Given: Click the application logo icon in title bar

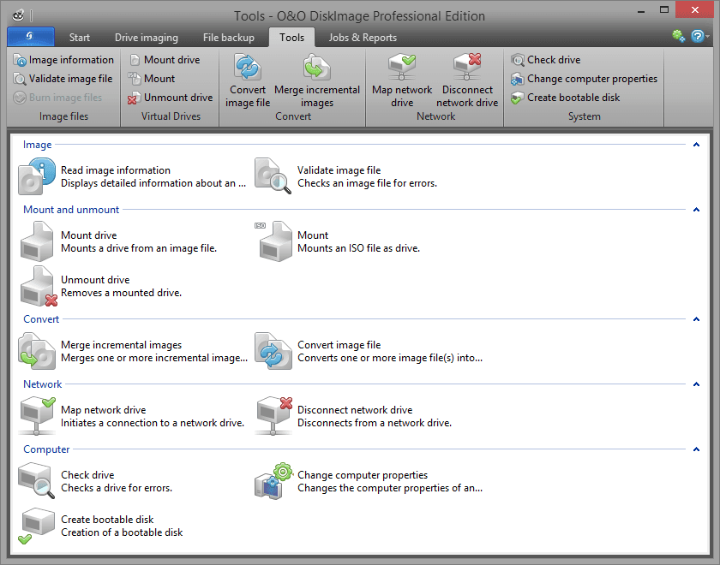Looking at the screenshot, I should coord(18,15).
